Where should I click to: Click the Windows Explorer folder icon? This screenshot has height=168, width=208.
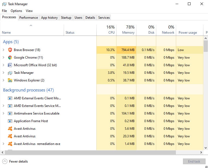click(10, 80)
